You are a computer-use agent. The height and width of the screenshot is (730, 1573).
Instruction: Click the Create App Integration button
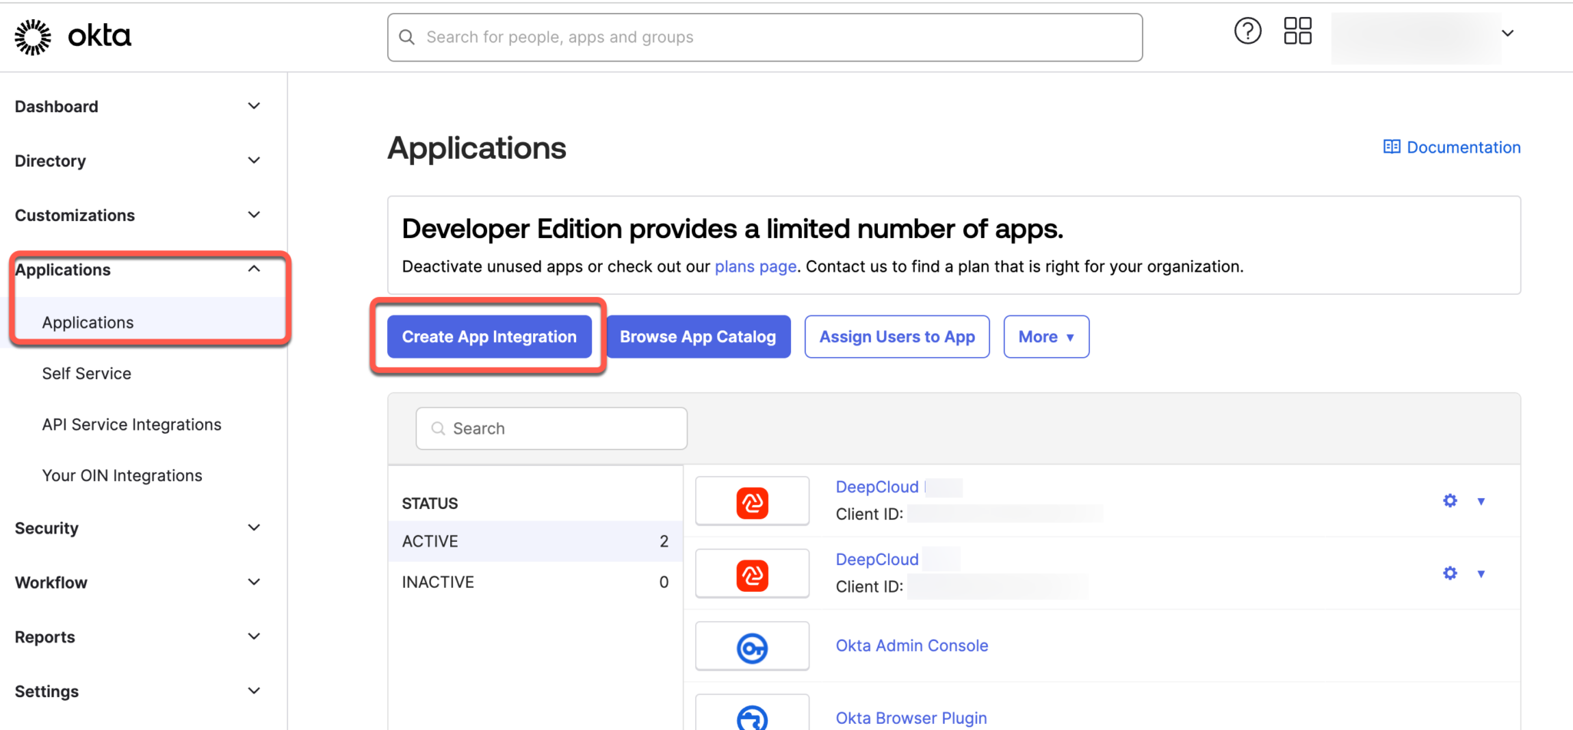(x=488, y=336)
